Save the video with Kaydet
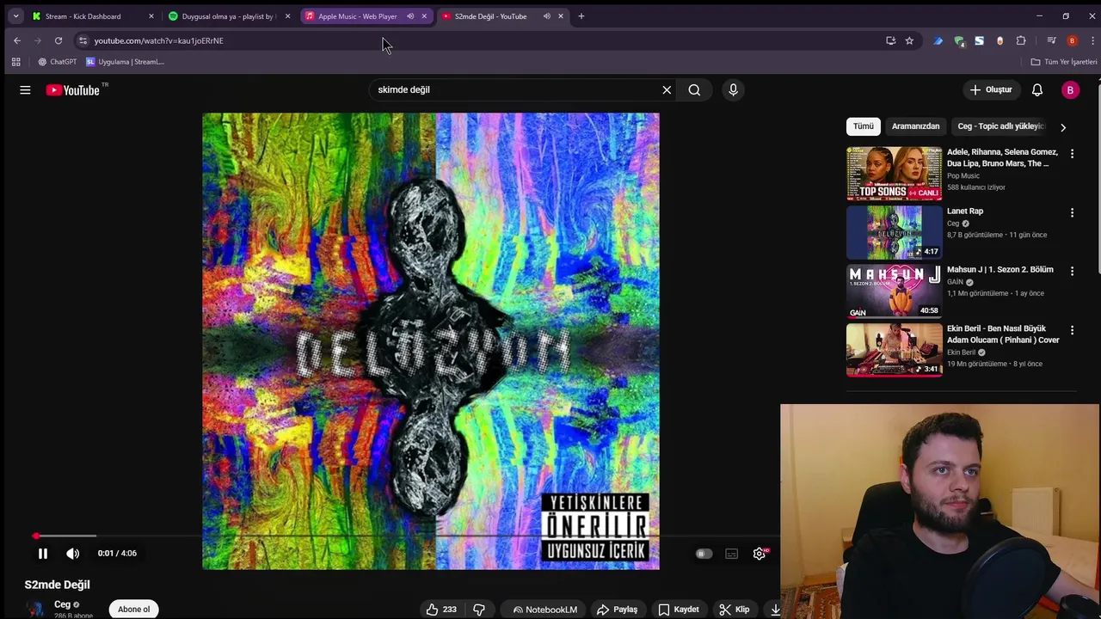 [x=679, y=609]
